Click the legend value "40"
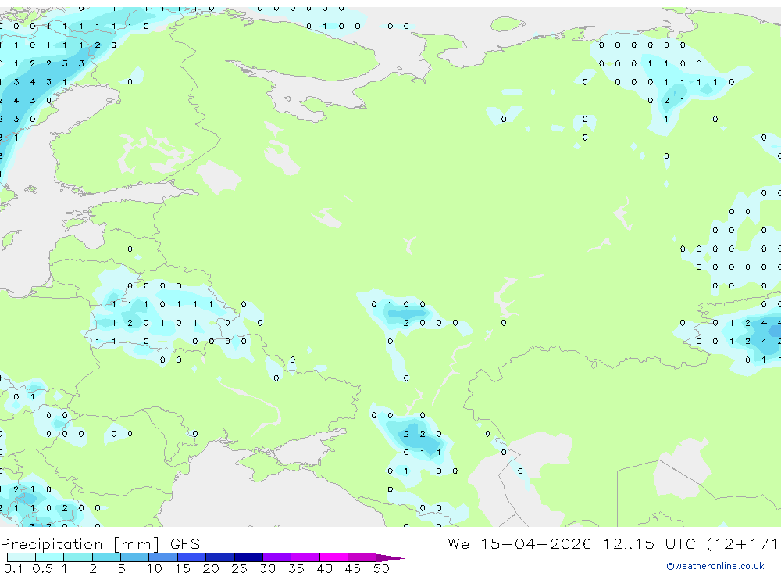The width and height of the screenshot is (781, 573). [x=324, y=568]
